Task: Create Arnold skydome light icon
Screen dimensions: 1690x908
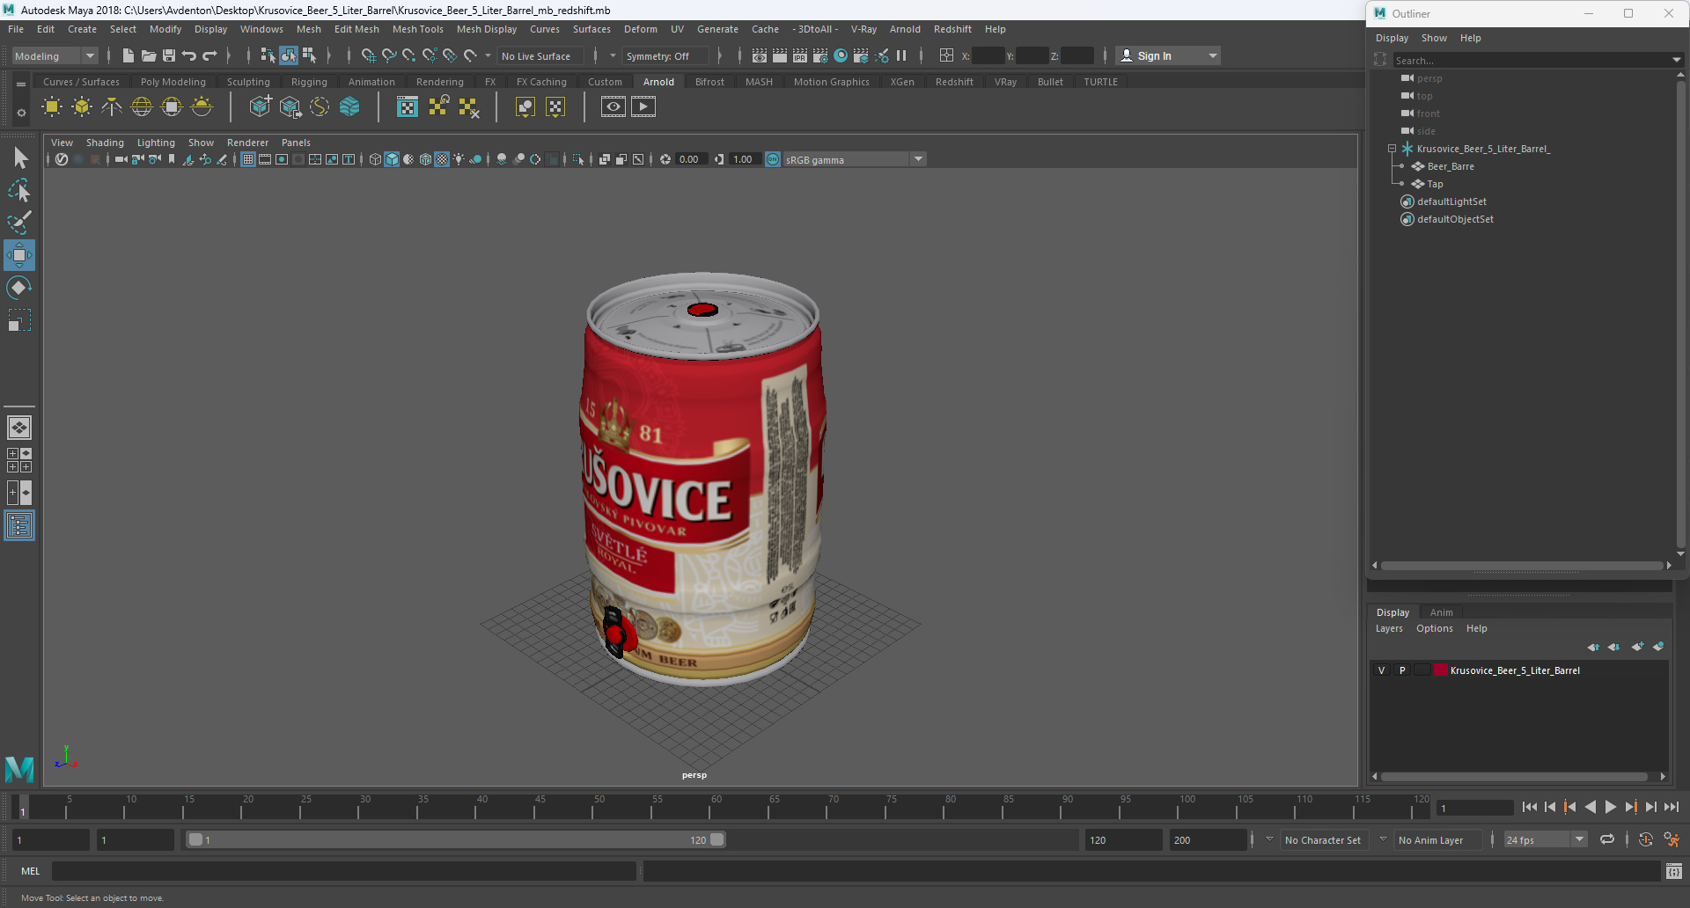Action: click(x=142, y=107)
